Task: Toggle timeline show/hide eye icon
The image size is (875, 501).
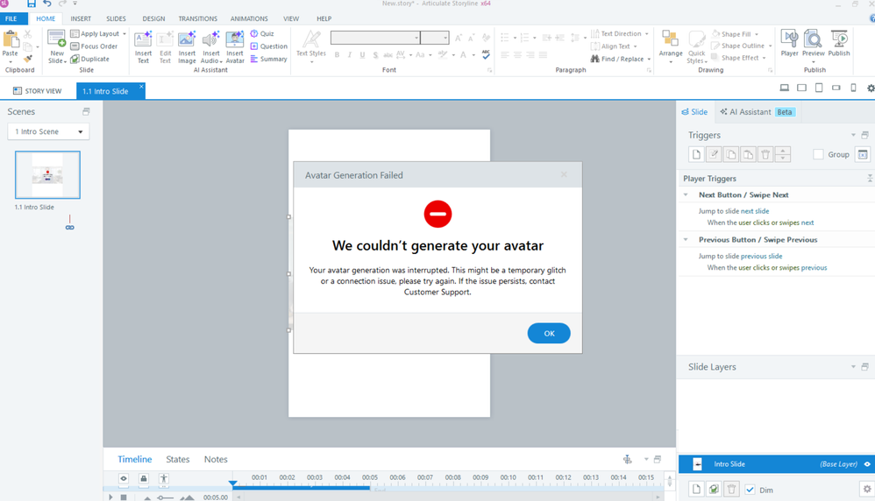Action: coord(124,478)
